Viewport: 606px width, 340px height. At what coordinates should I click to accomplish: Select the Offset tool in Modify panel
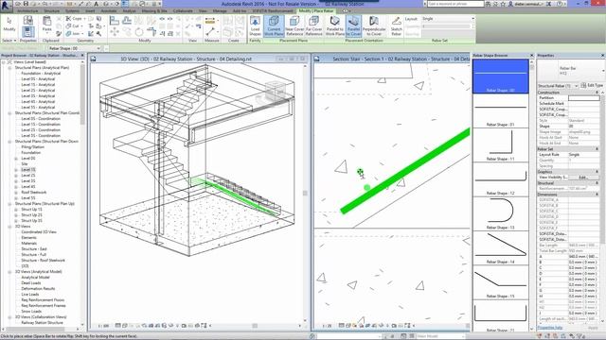tap(127, 21)
